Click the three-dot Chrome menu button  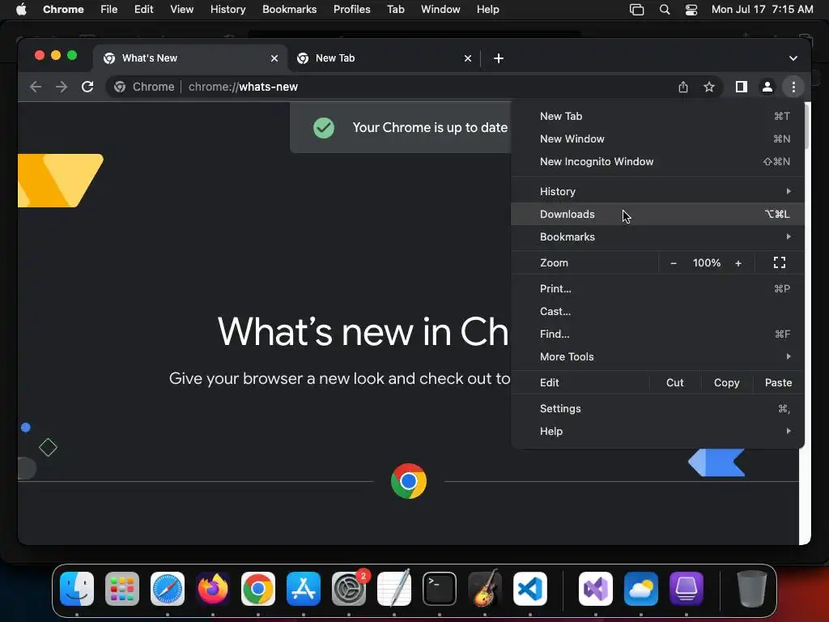[793, 87]
